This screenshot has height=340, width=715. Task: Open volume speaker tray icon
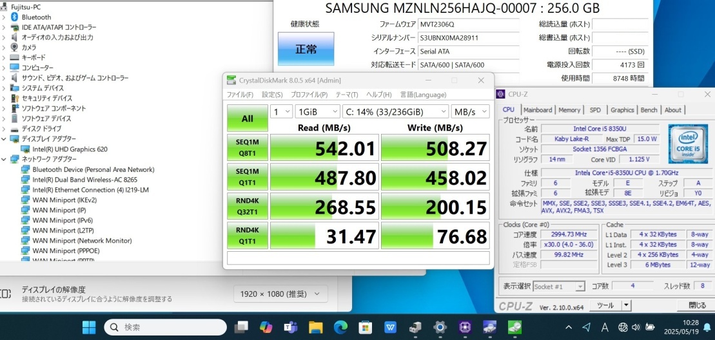[636, 327]
